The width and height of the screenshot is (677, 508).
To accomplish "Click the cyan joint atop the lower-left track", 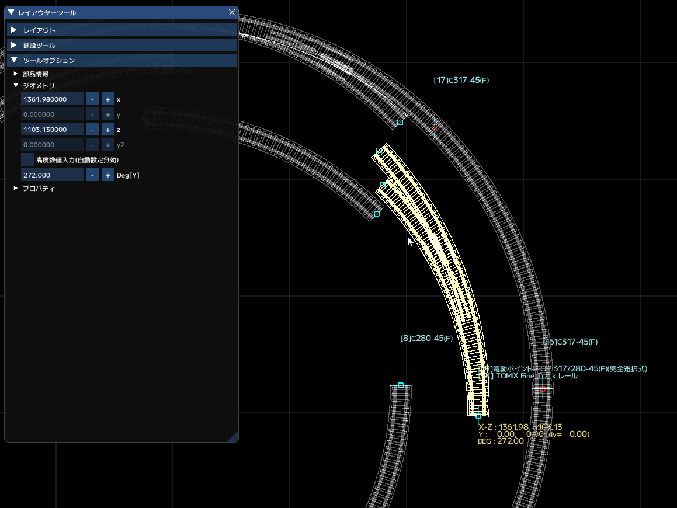I will click(x=401, y=385).
